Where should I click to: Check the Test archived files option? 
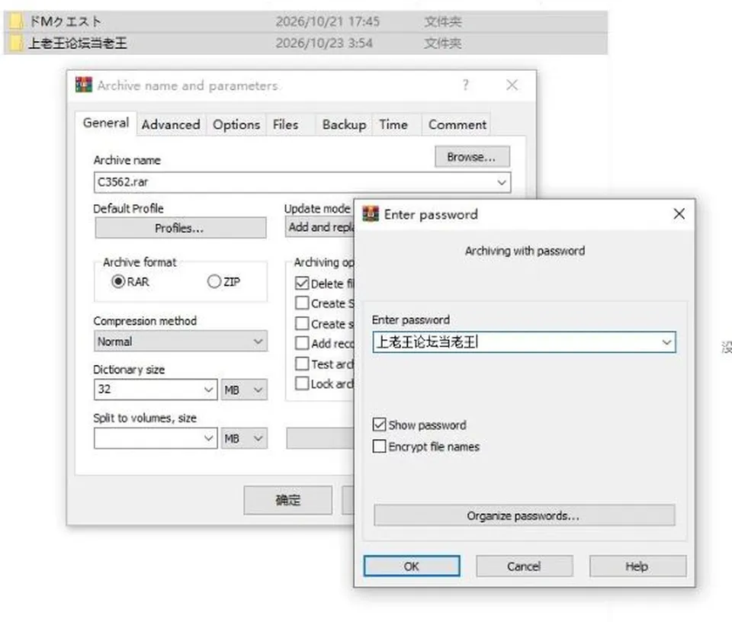302,364
